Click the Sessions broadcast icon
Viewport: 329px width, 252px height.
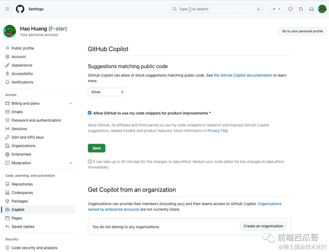(x=7, y=129)
